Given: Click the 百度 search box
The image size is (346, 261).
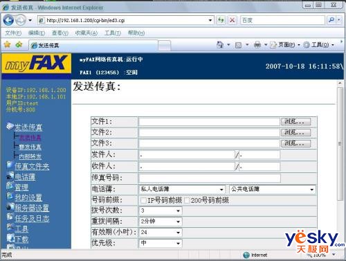Looking at the screenshot, I should tap(282, 20).
